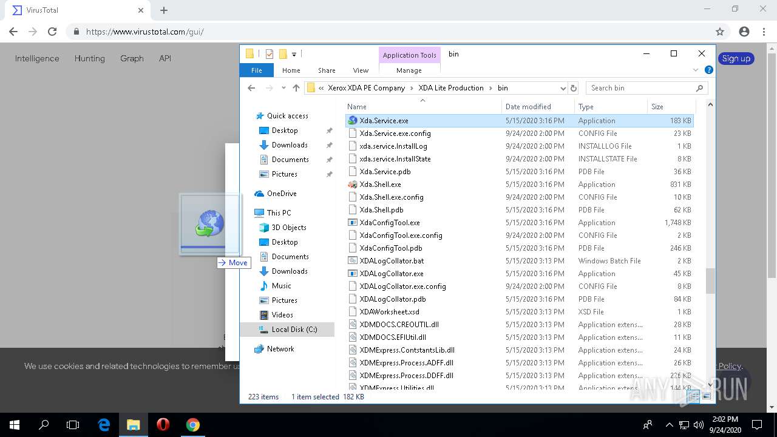The width and height of the screenshot is (777, 437).
Task: Click Chrome address bar URL
Action: [144, 32]
